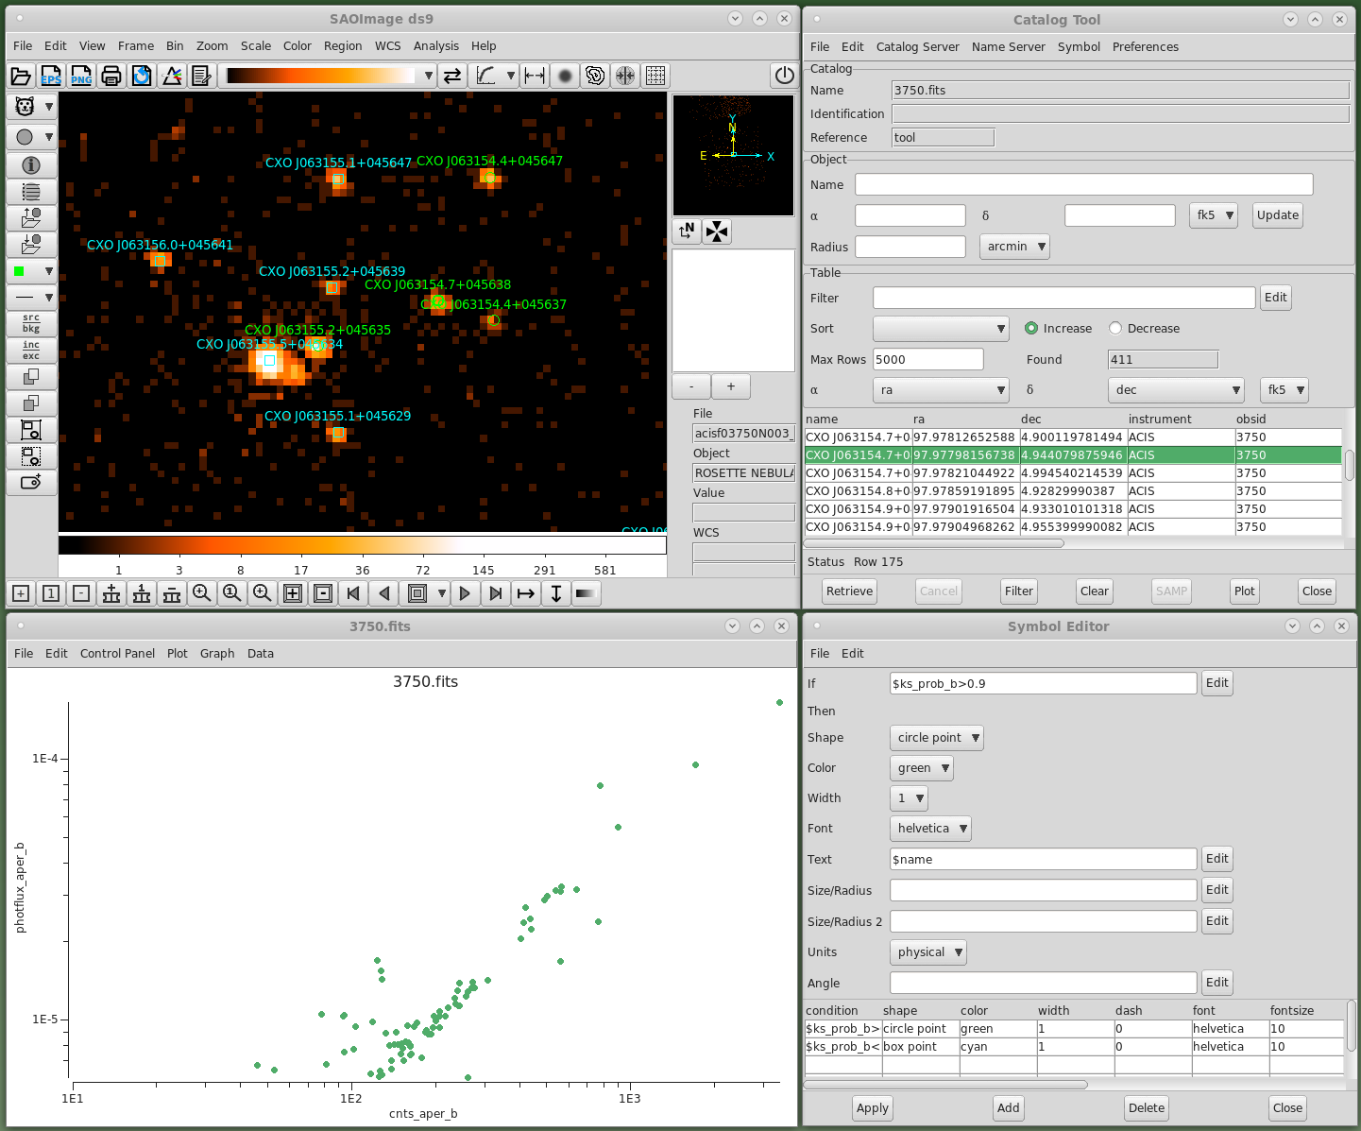Click the Apply button in Symbol Editor
The width and height of the screenshot is (1361, 1131).
[x=872, y=1108]
